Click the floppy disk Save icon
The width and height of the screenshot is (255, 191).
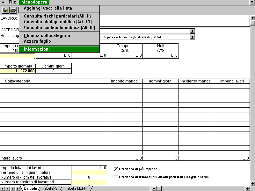click(x=6, y=10)
